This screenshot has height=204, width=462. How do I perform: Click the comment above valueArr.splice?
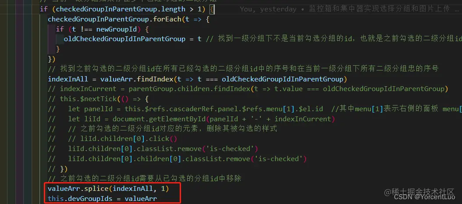click(145, 178)
